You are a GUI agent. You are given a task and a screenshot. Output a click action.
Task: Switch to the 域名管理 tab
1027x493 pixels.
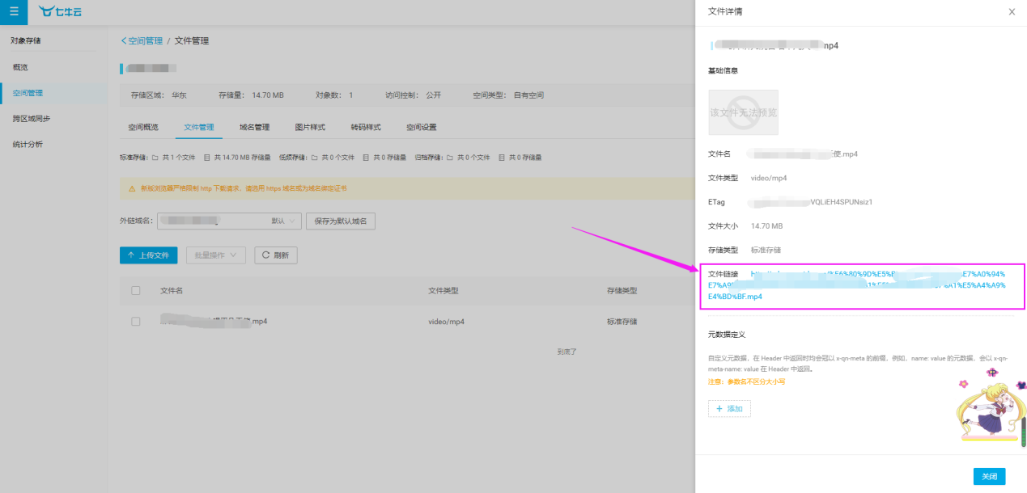[x=254, y=127]
